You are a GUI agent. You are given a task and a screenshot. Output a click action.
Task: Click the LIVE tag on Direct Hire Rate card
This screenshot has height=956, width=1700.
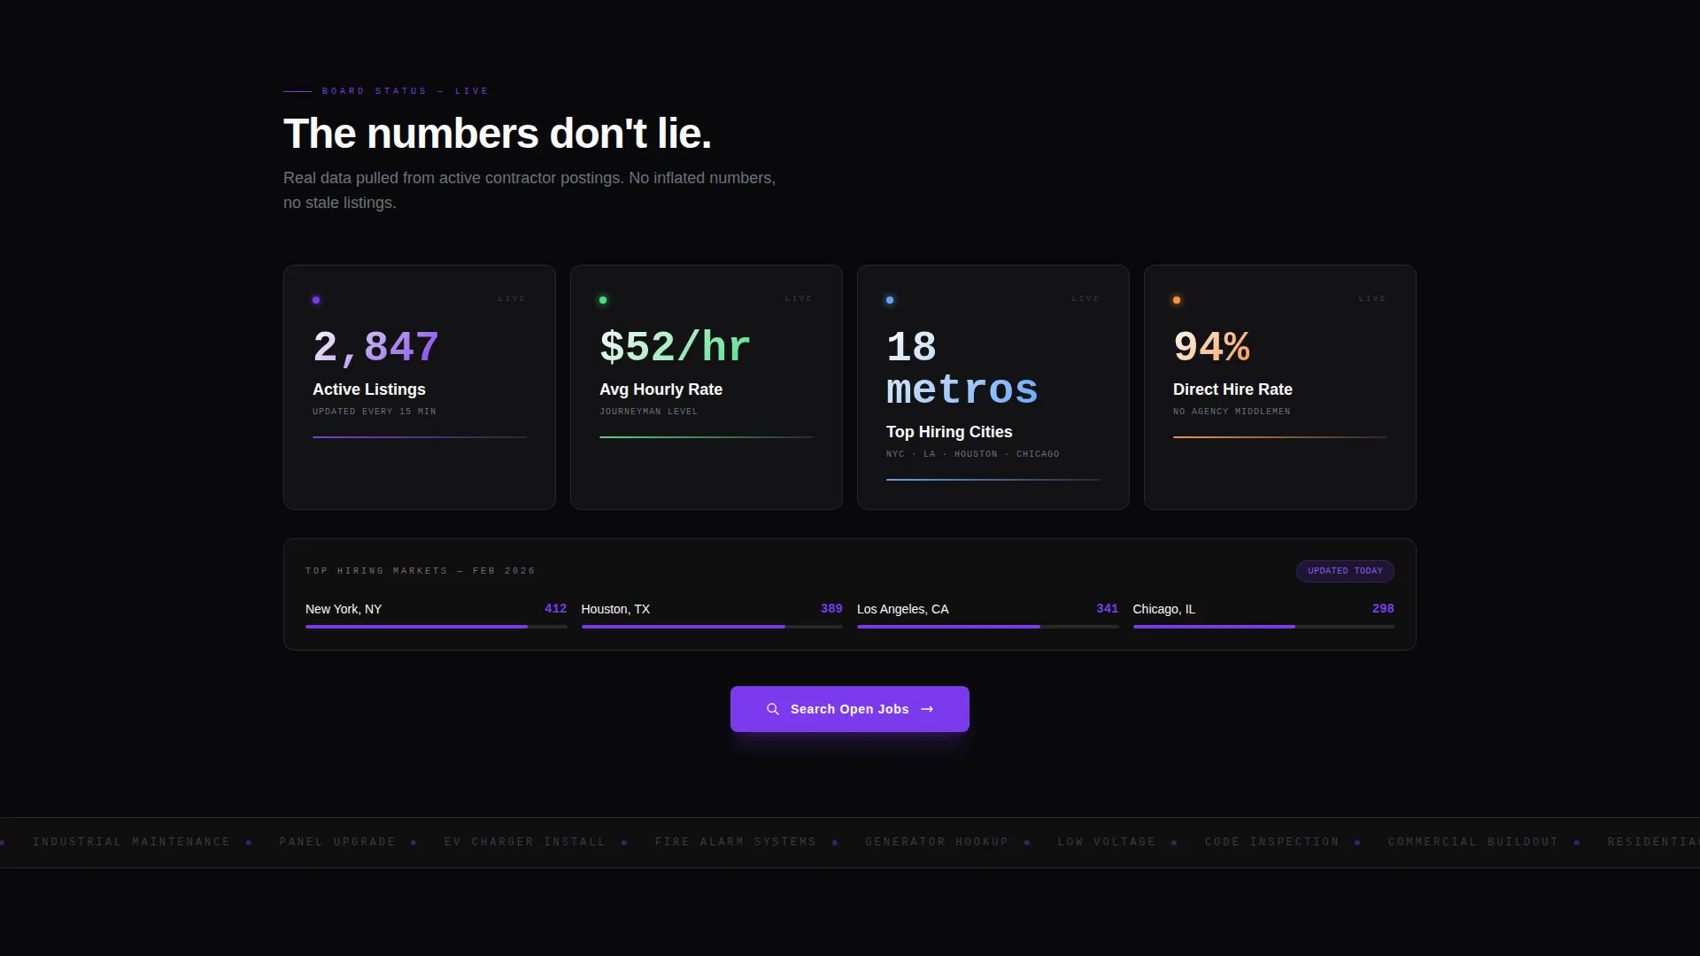(1372, 299)
